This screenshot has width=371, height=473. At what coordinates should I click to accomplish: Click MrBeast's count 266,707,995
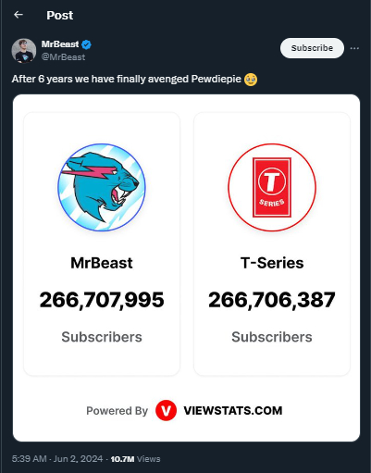[102, 300]
